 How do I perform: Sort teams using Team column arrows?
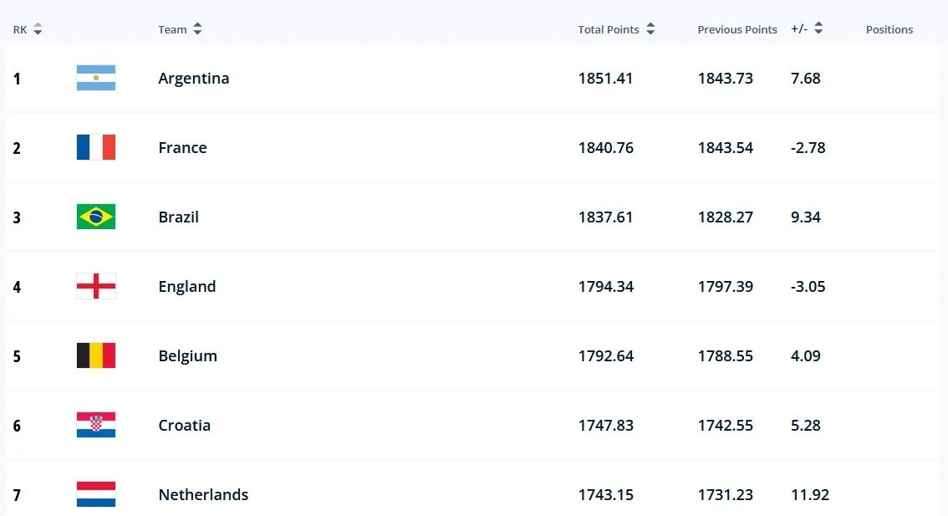[x=197, y=29]
